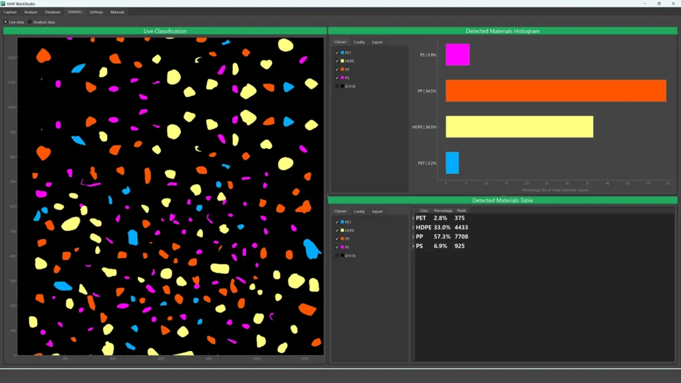Click the 2.8% PET percentage cell

coord(440,218)
